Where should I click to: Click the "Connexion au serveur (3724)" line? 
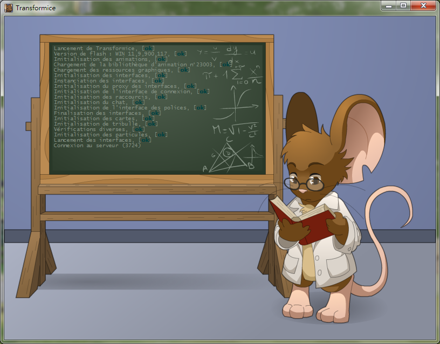click(x=97, y=146)
